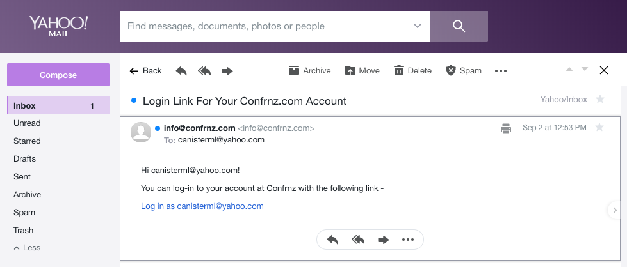This screenshot has height=267, width=627.
Task: Open the Archive folder in sidebar
Action: (x=27, y=195)
